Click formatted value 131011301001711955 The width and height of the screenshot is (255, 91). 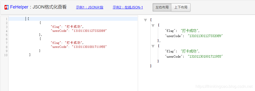tap(205, 57)
